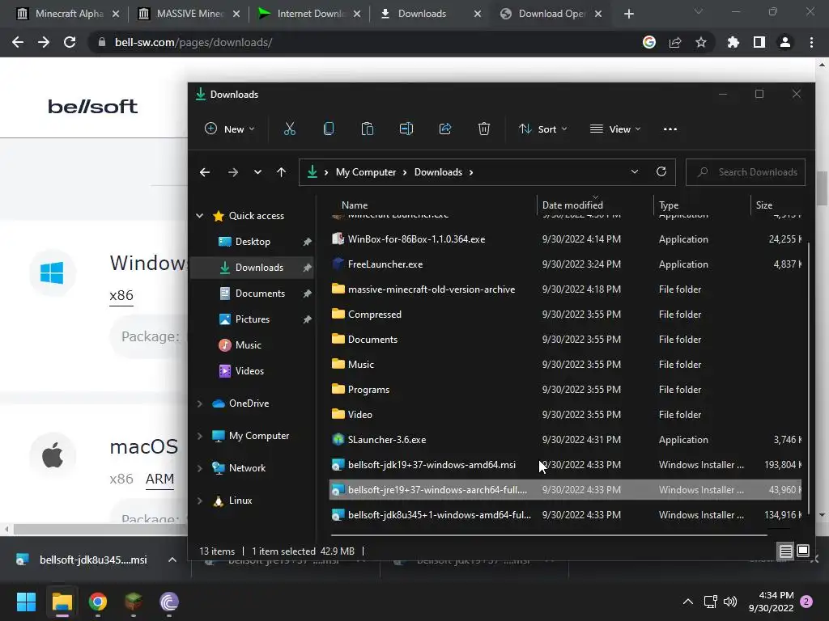The height and width of the screenshot is (621, 829).
Task: Click the Google icon in the address bar
Action: tap(649, 42)
